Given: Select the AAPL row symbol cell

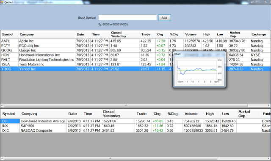Looking at the screenshot, I should point(9,41).
